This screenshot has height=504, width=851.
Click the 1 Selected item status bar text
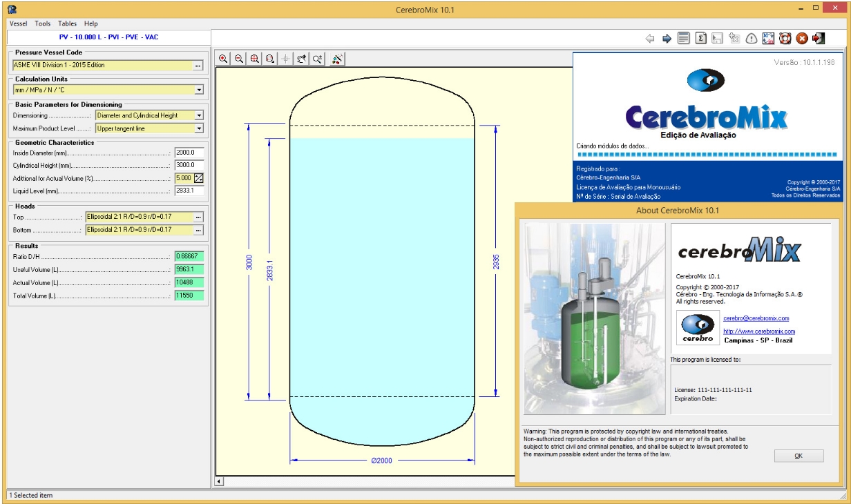[31, 496]
